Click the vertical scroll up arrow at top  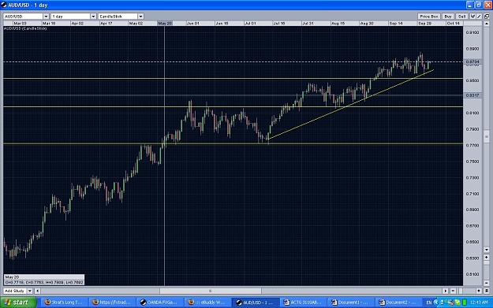click(487, 24)
